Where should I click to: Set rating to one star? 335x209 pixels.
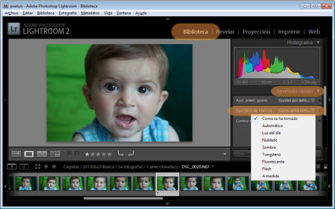[87, 154]
